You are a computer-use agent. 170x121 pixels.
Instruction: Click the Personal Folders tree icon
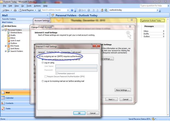tap(6, 30)
